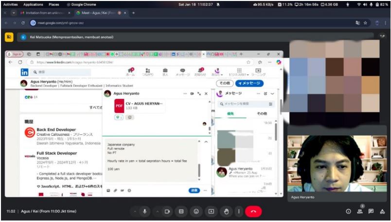Open more options three-dot menu in Meet

point(238,211)
